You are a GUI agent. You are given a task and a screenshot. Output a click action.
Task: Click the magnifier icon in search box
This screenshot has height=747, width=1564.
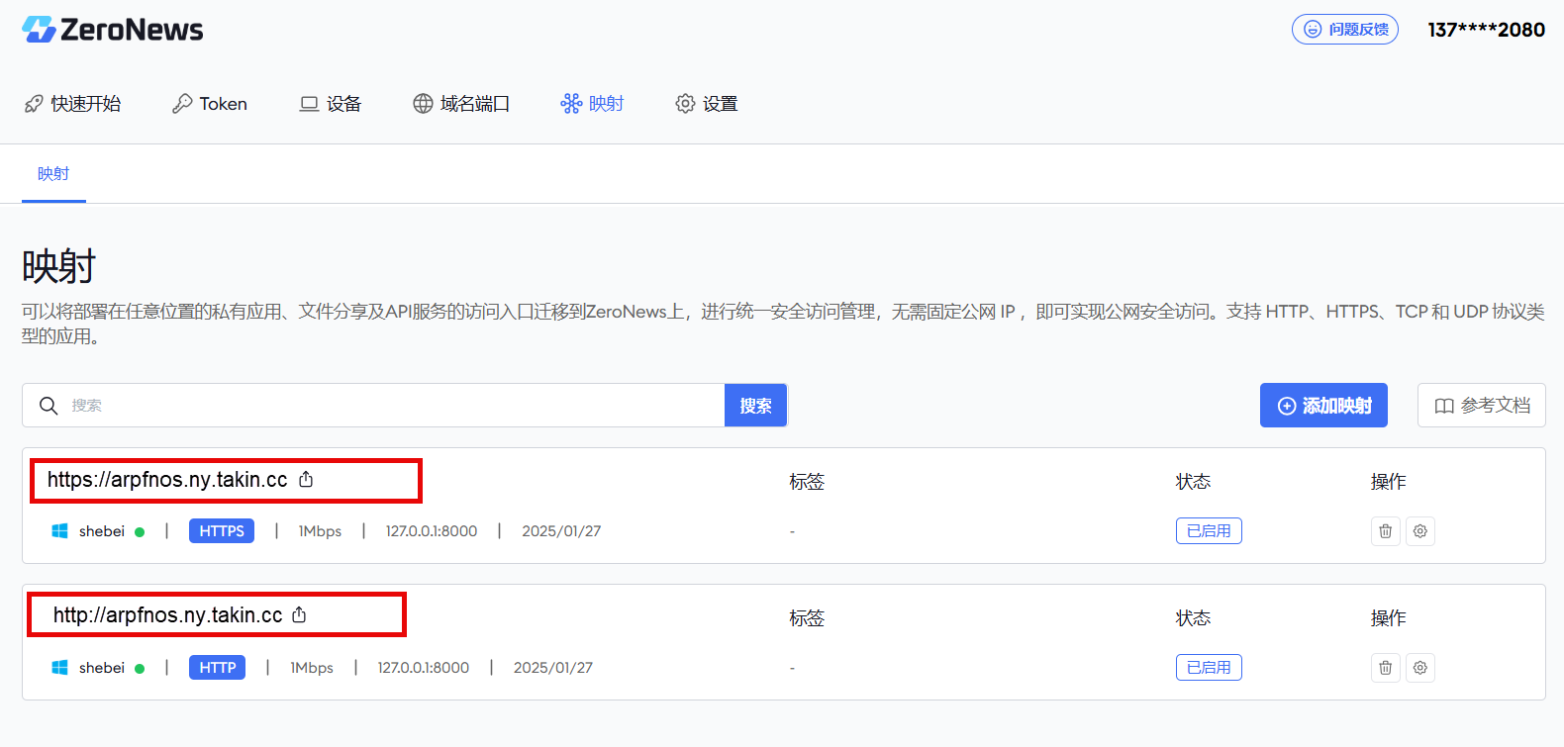(49, 406)
